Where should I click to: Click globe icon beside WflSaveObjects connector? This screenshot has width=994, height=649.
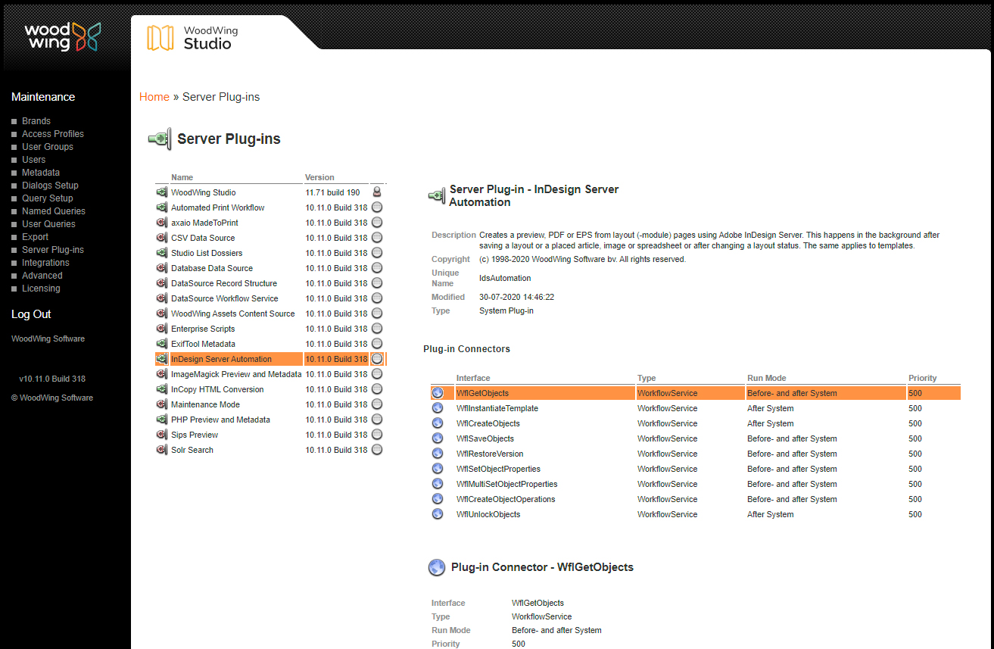[438, 438]
